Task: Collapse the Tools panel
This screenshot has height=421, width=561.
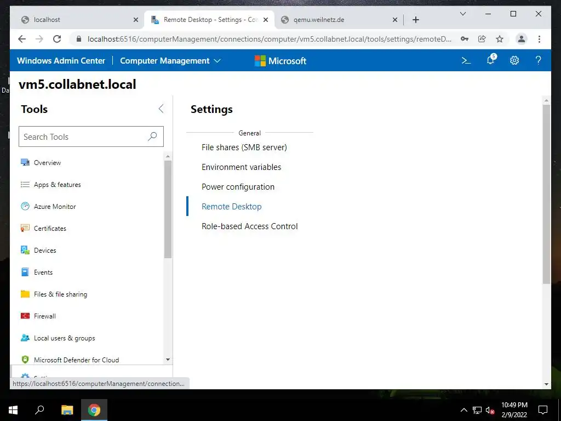Action: coord(161,109)
